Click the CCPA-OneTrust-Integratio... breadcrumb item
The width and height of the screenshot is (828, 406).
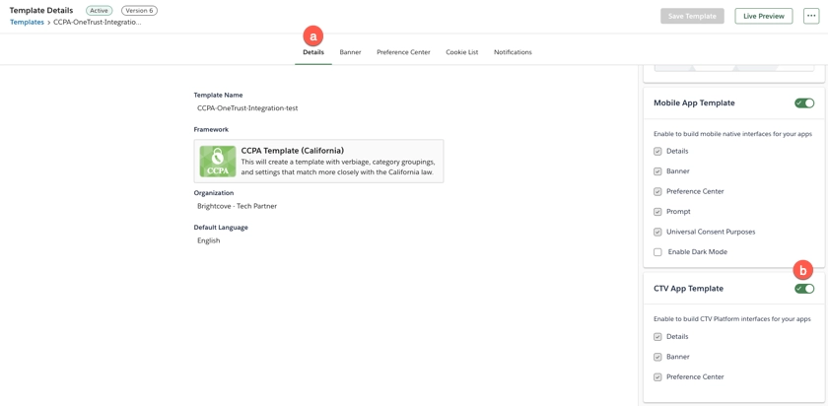[98, 23]
